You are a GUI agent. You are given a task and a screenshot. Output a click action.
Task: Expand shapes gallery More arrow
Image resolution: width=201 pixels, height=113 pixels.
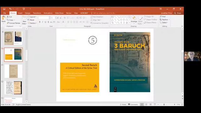[x=129, y=23]
